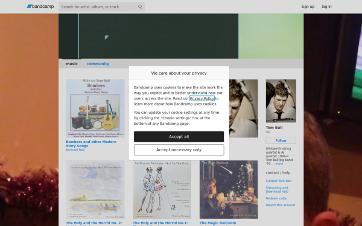Open the Privacy Policy link
The width and height of the screenshot is (362, 226).
[x=202, y=98]
